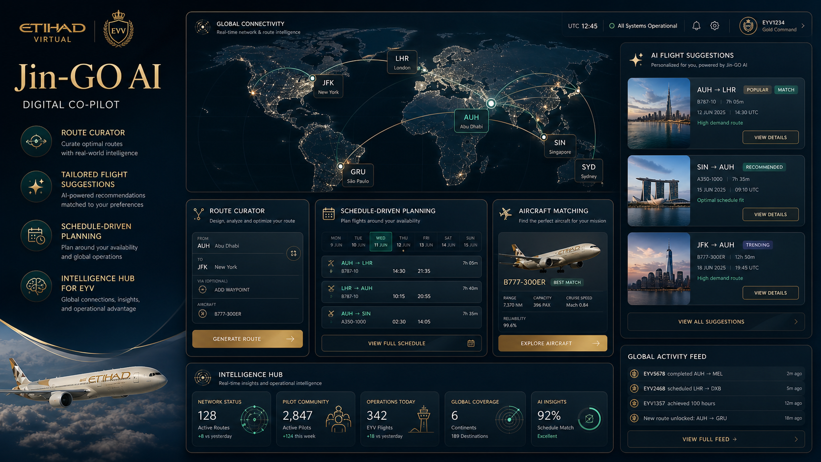This screenshot has width=821, height=462.
Task: Open the AUH to SIN schedule row
Action: tap(401, 317)
